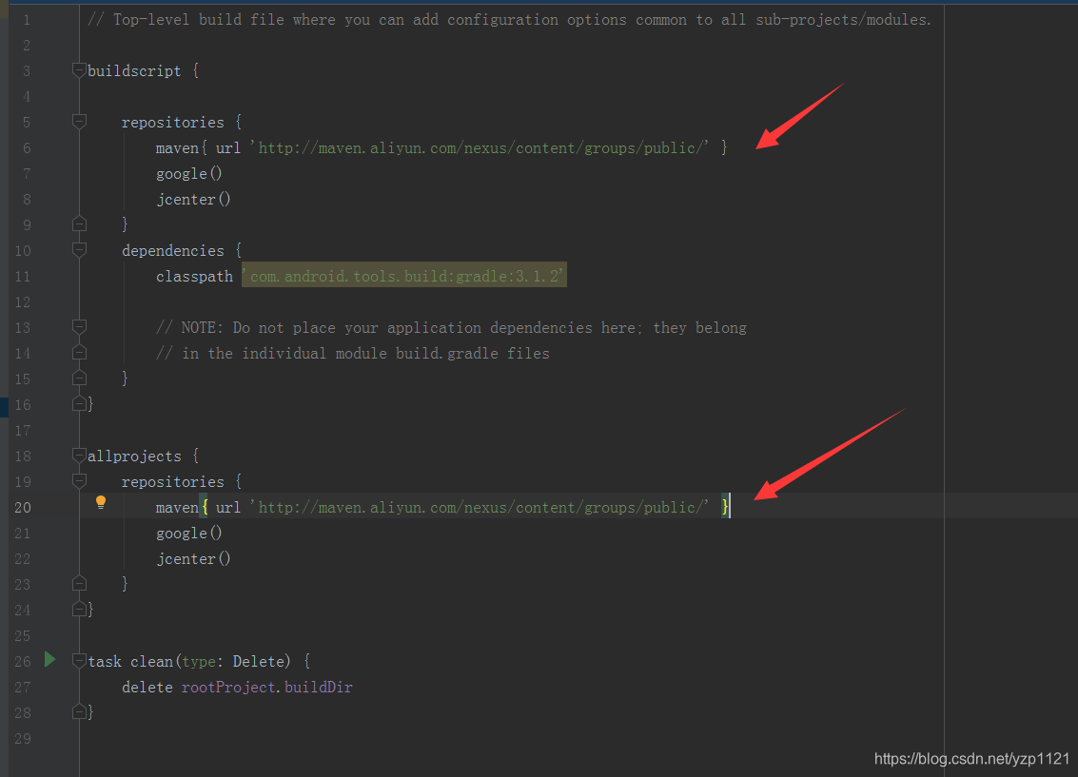The image size is (1078, 777).
Task: Click 'google()' on line 7
Action: tap(189, 174)
